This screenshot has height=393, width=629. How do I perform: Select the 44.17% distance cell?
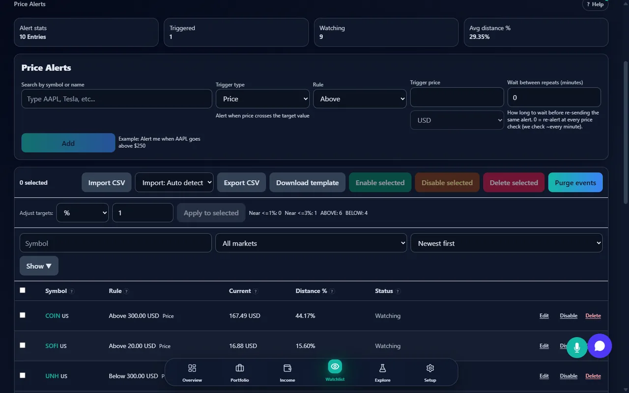[305, 316]
